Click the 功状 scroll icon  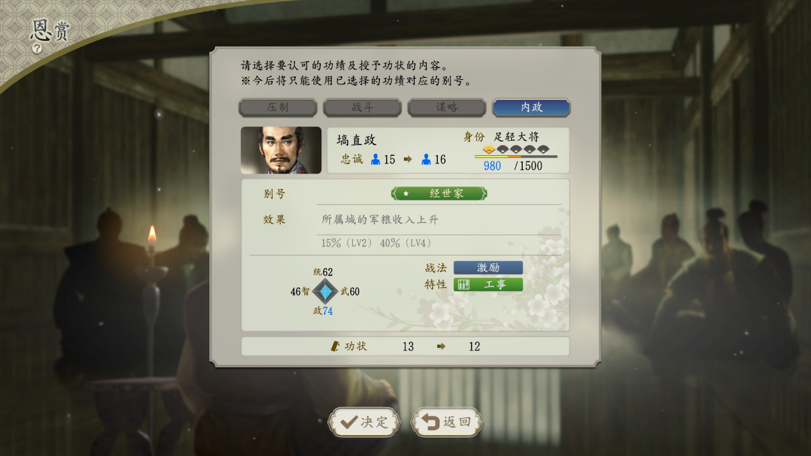click(335, 346)
